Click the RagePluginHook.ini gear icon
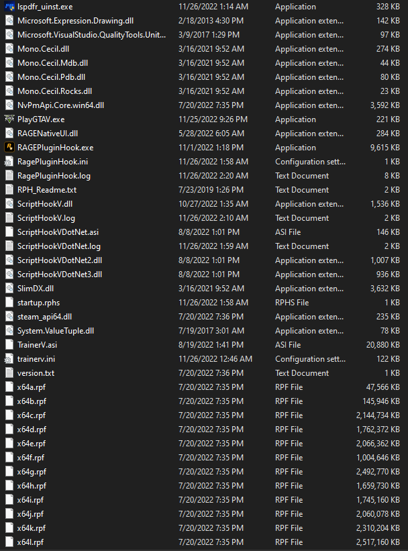Image resolution: width=408 pixels, height=551 pixels. pos(9,162)
